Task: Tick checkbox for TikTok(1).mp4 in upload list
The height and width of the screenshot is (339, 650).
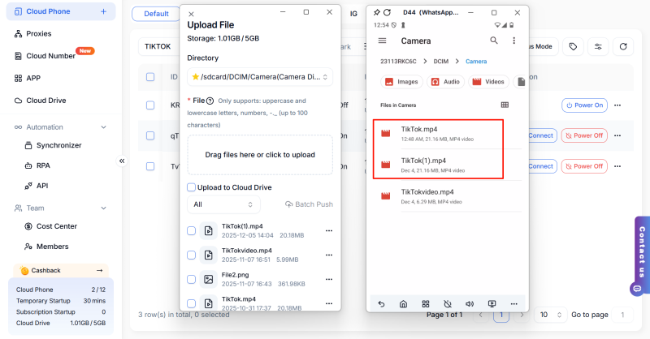Action: point(191,231)
